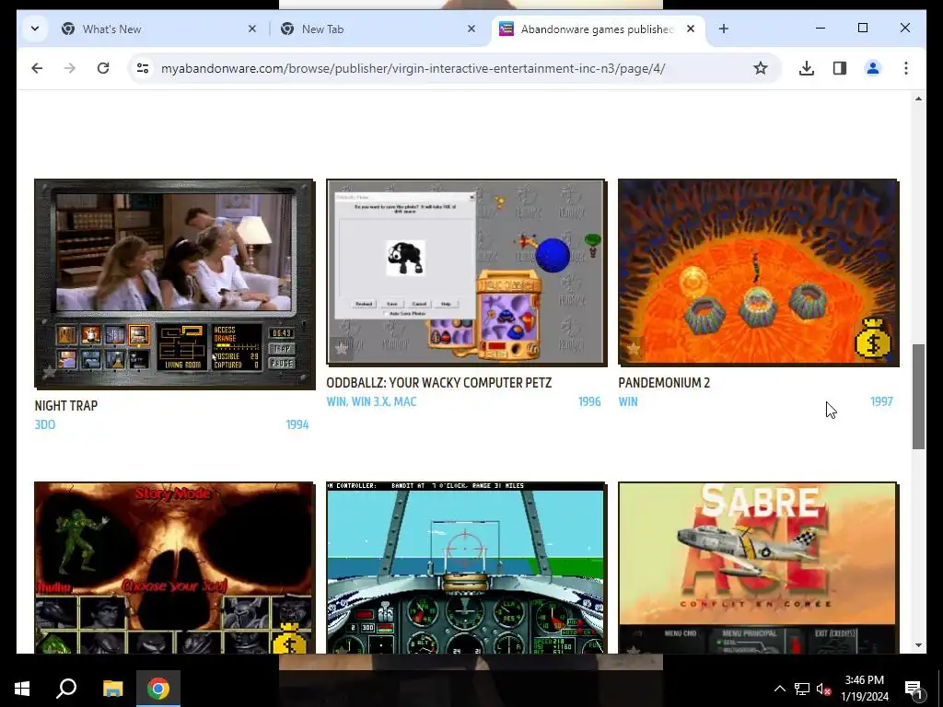Open Oddballz: Your Wacky Computer Petz link

pos(438,383)
